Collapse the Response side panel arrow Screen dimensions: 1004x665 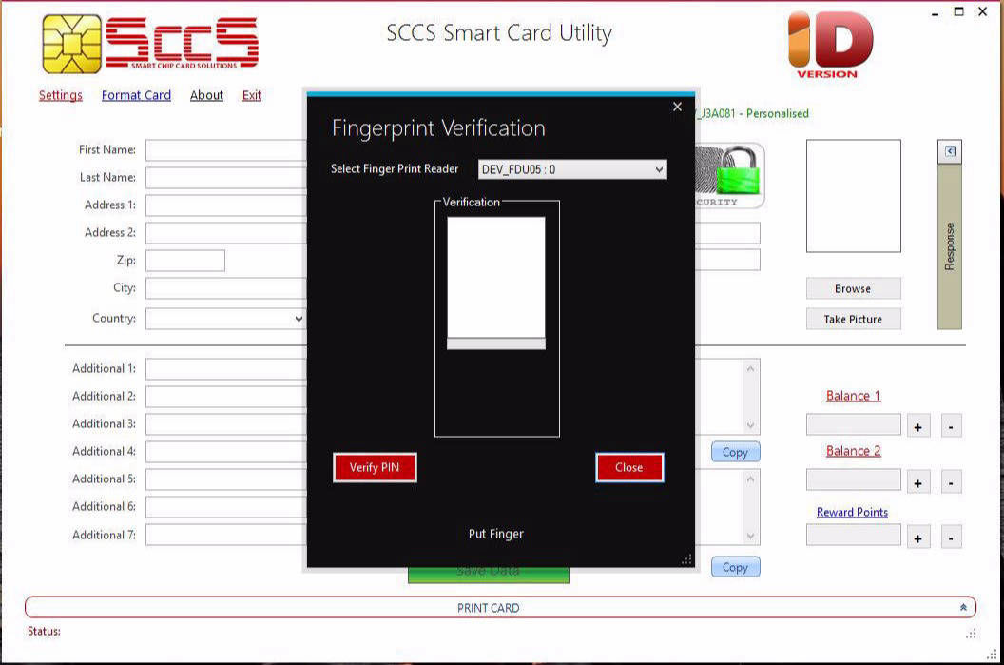[x=948, y=152]
